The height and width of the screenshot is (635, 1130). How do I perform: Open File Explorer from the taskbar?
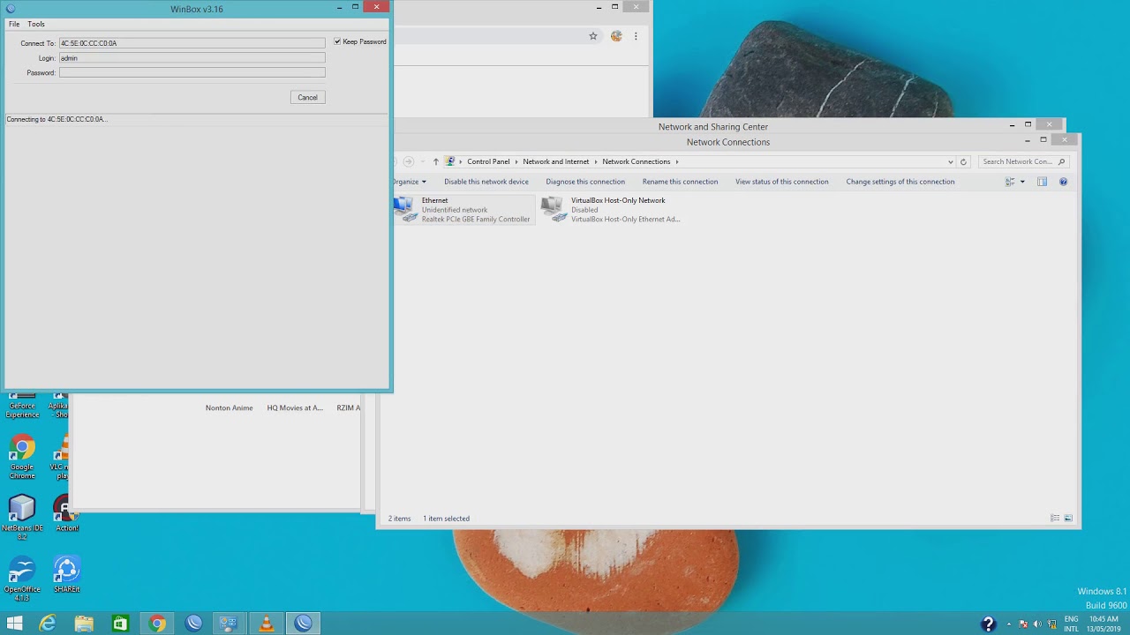84,624
